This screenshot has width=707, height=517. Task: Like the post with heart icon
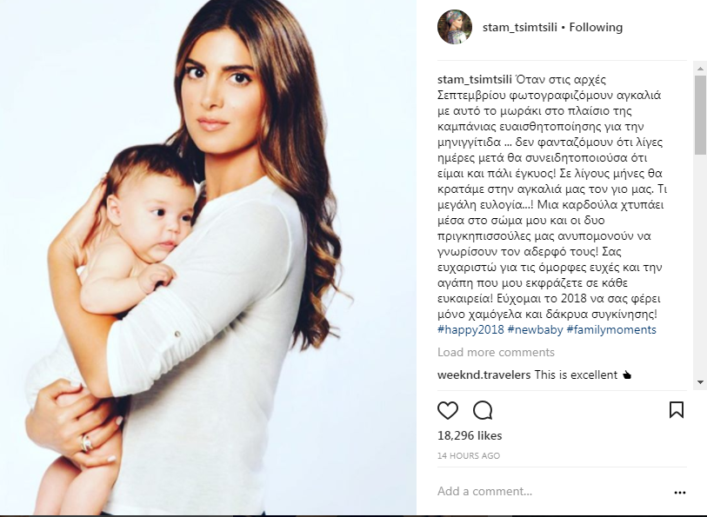(x=448, y=410)
